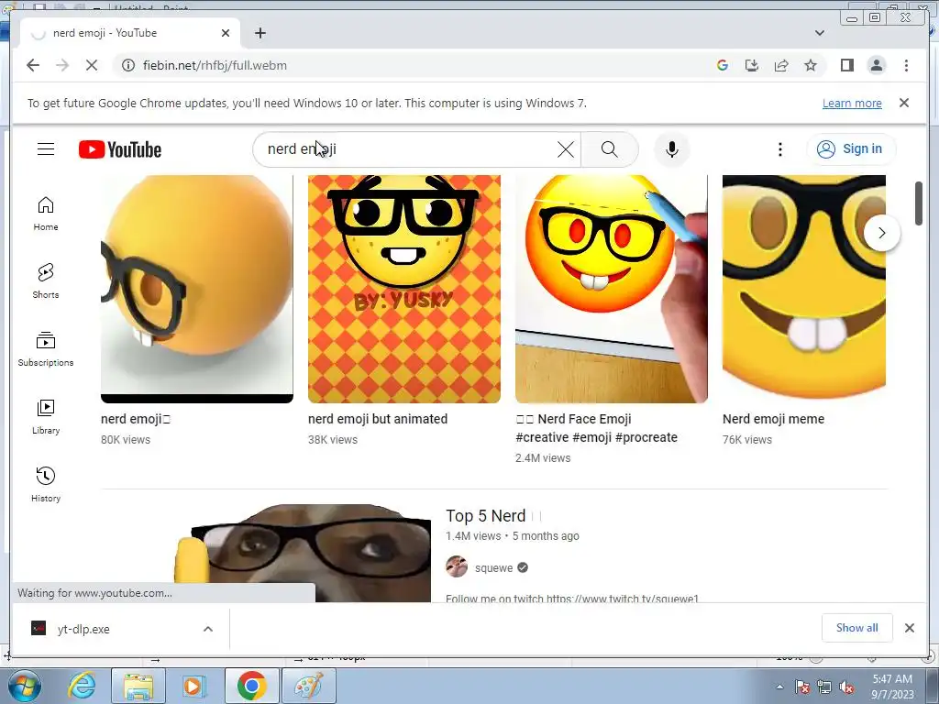Viewport: 939px width, 704px height.
Task: Clear the search box text
Action: pyautogui.click(x=565, y=149)
